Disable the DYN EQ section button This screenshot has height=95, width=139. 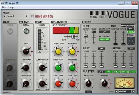(125, 72)
